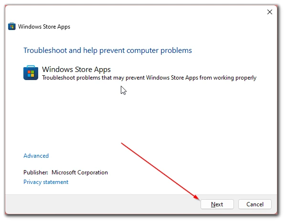
Task: Select the blue Troubleshoot and help prevent heading
Action: click(x=107, y=51)
